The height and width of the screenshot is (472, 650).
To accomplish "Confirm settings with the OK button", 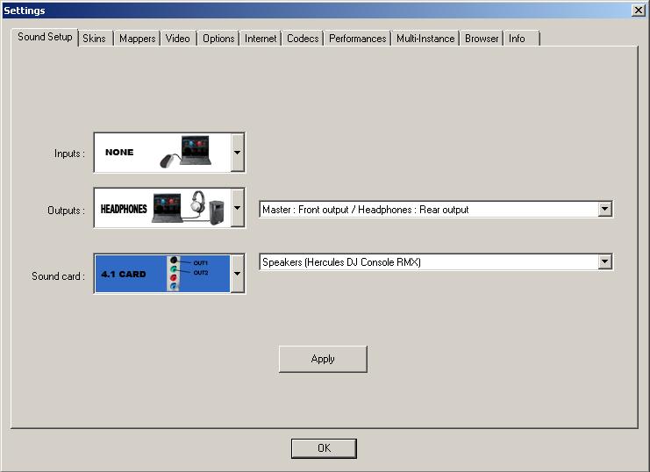I will [x=324, y=448].
